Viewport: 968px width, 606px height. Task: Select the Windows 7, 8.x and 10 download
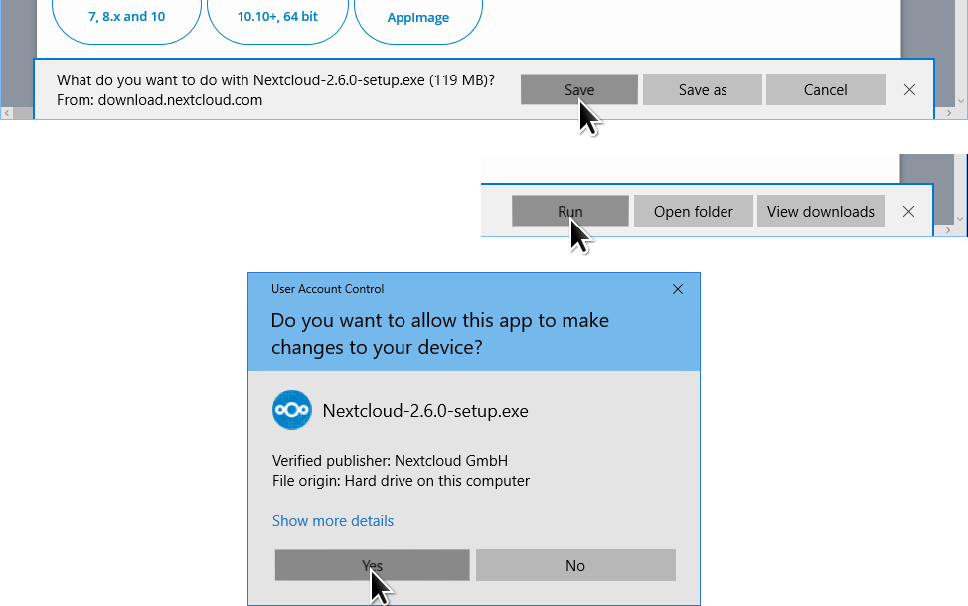coord(126,17)
